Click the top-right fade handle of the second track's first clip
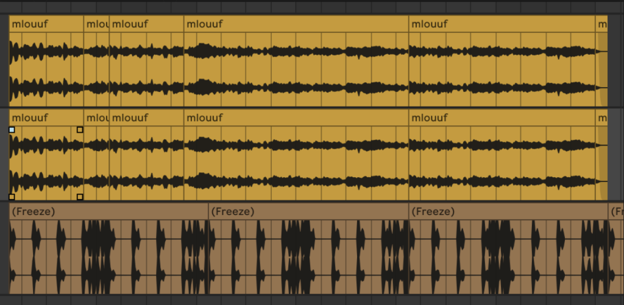The height and width of the screenshot is (305, 624). click(x=80, y=130)
